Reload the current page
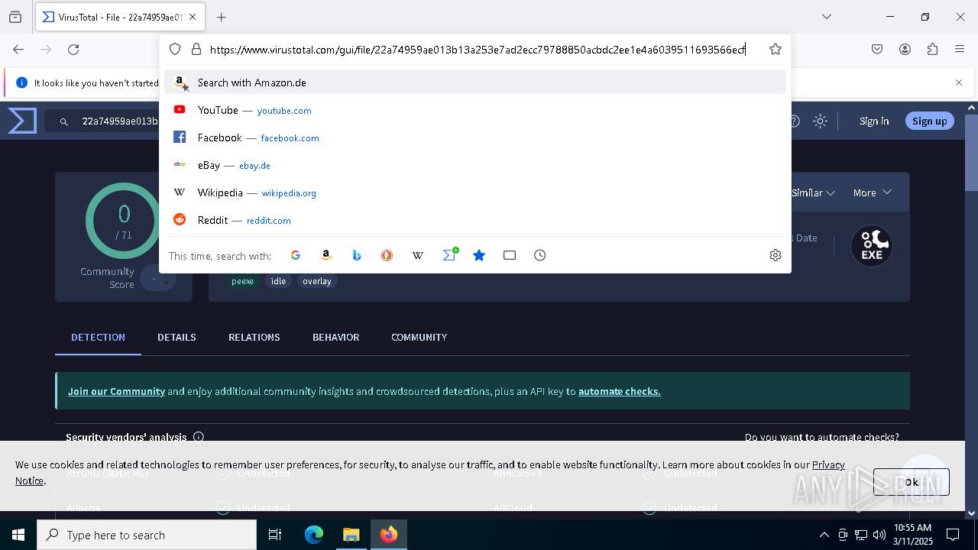Image resolution: width=978 pixels, height=550 pixels. [73, 49]
